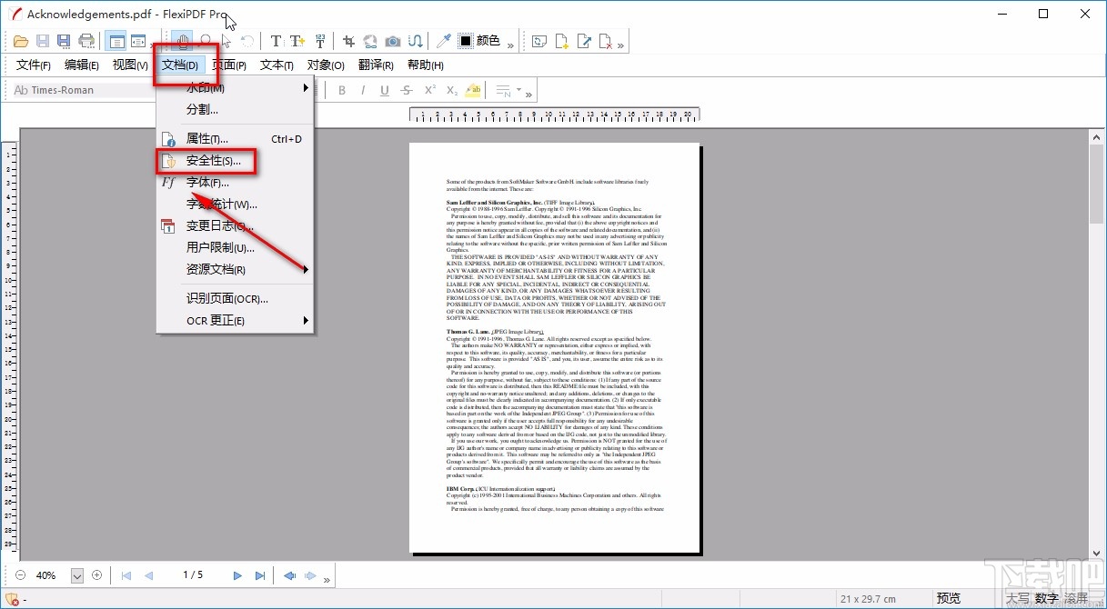Expand the navigation toolbar overflow chevron

pyautogui.click(x=327, y=578)
